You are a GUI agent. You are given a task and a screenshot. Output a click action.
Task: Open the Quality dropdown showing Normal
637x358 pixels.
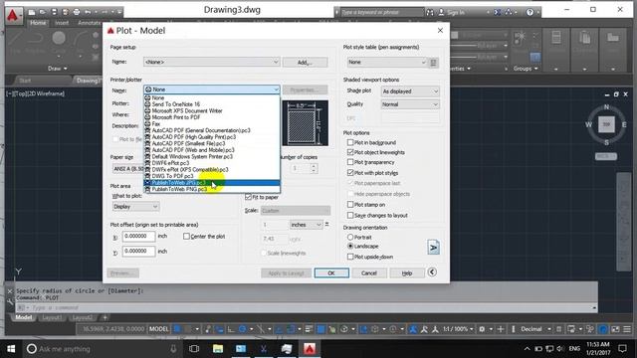click(410, 104)
